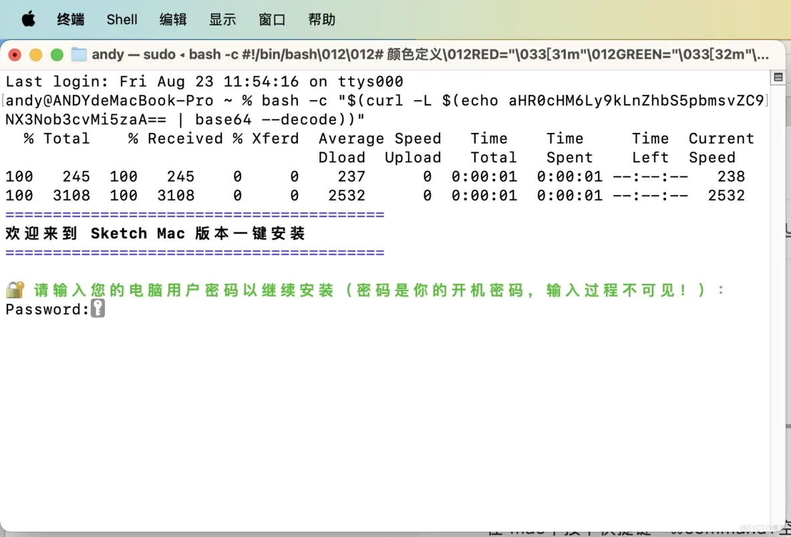The height and width of the screenshot is (537, 791).
Task: Click the Dload value 2532
Action: coord(347,196)
